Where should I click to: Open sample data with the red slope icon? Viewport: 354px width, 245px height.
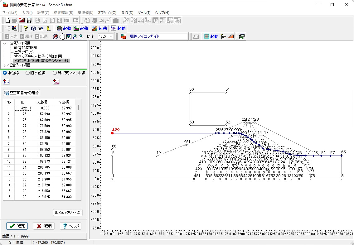(22, 20)
